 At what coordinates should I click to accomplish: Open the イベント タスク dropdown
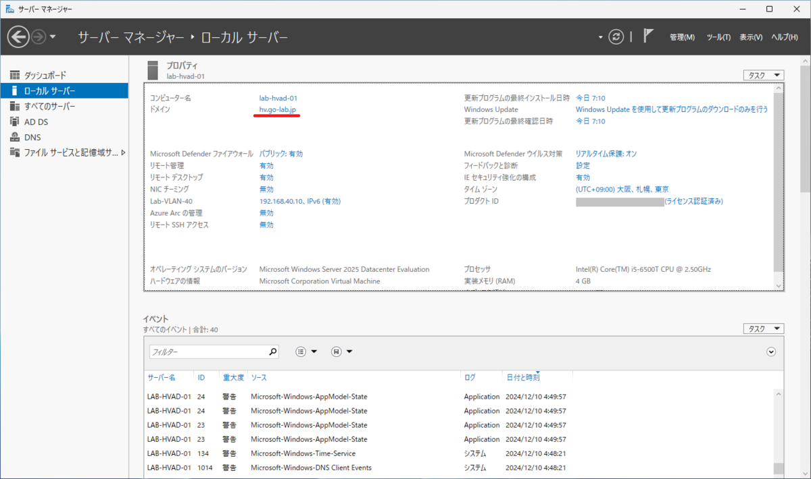click(x=764, y=329)
